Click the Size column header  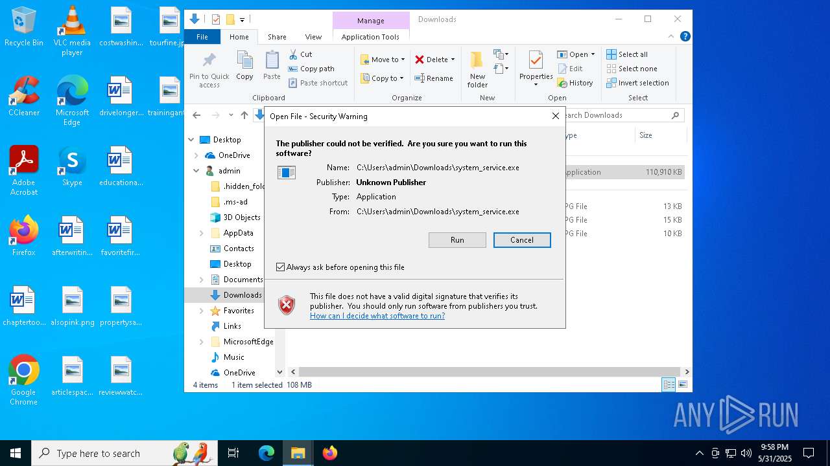tap(660, 135)
